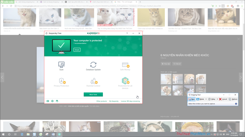
Task: Click License: 363 days remaining link
Action: point(130,101)
